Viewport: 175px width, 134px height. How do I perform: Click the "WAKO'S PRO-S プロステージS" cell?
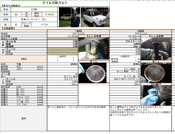(125, 79)
